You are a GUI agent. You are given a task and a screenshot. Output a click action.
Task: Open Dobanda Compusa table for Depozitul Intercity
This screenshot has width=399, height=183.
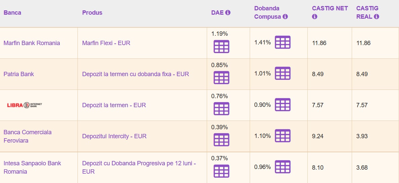283,136
